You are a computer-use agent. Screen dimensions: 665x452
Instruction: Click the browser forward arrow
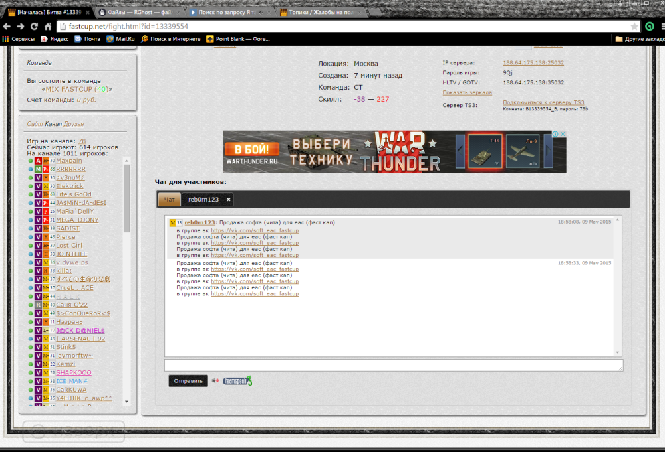21,27
